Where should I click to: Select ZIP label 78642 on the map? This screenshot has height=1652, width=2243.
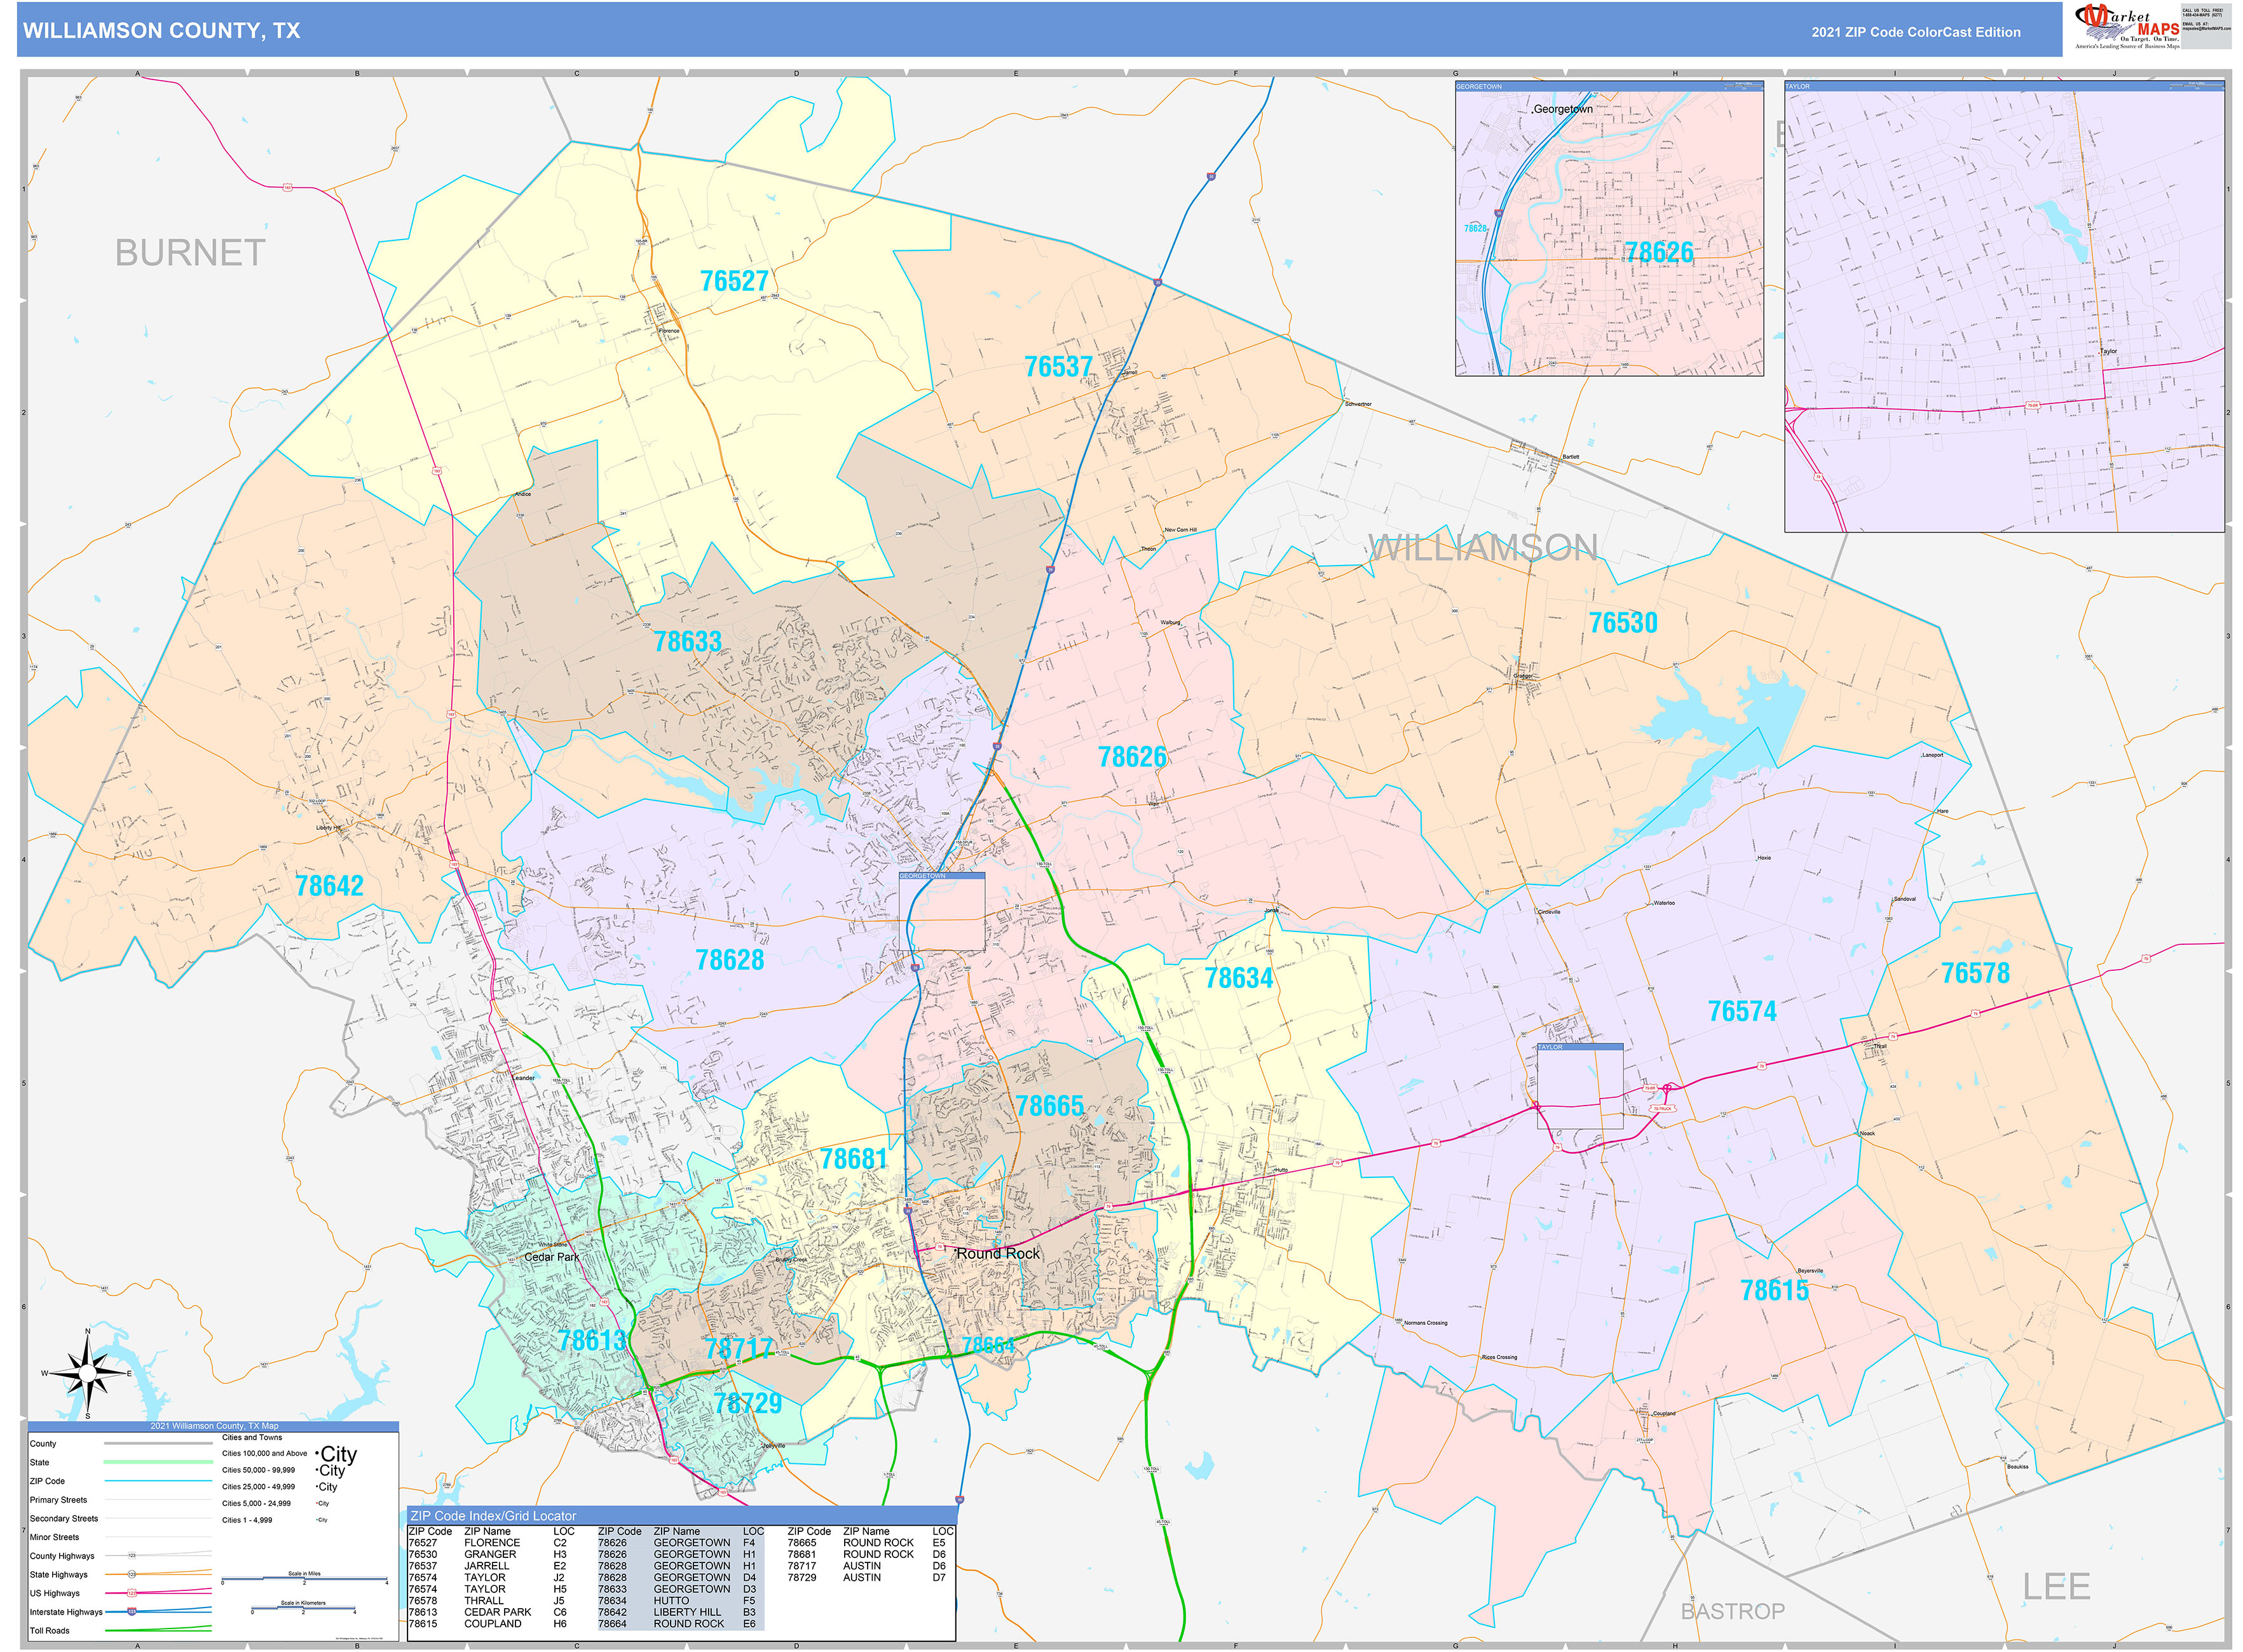(329, 886)
